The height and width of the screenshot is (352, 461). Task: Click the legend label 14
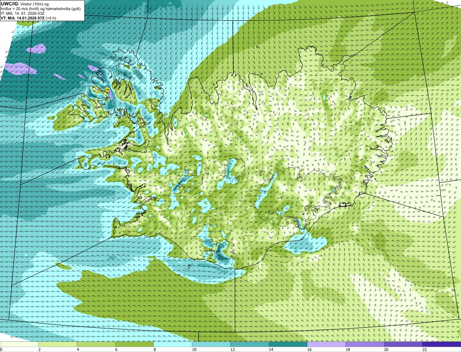[x=271, y=349]
